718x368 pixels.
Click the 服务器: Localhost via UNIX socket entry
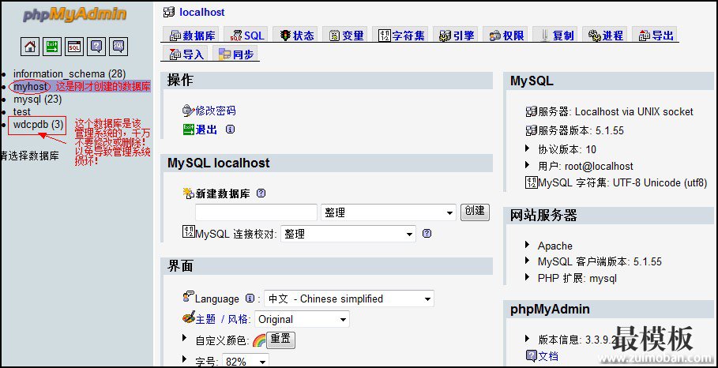tap(615, 111)
